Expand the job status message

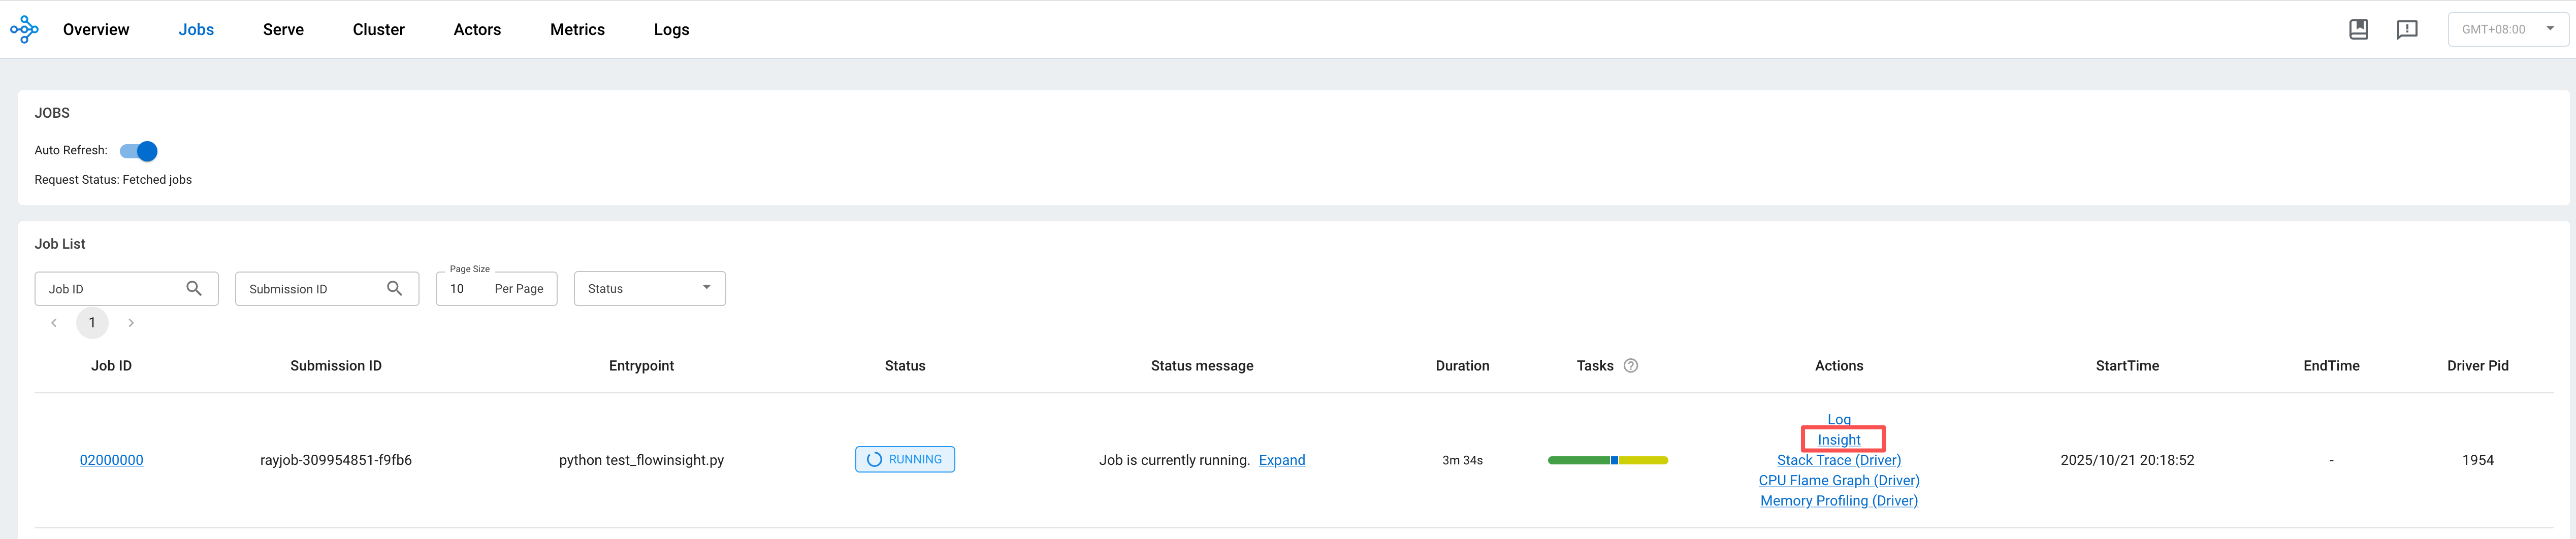(x=1281, y=460)
